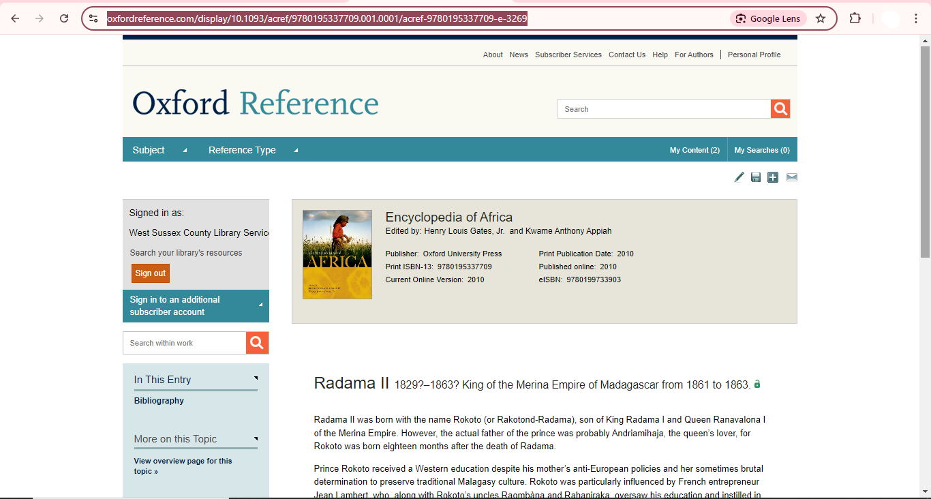931x499 pixels.
Task: Click into the main Search field
Action: pyautogui.click(x=664, y=109)
